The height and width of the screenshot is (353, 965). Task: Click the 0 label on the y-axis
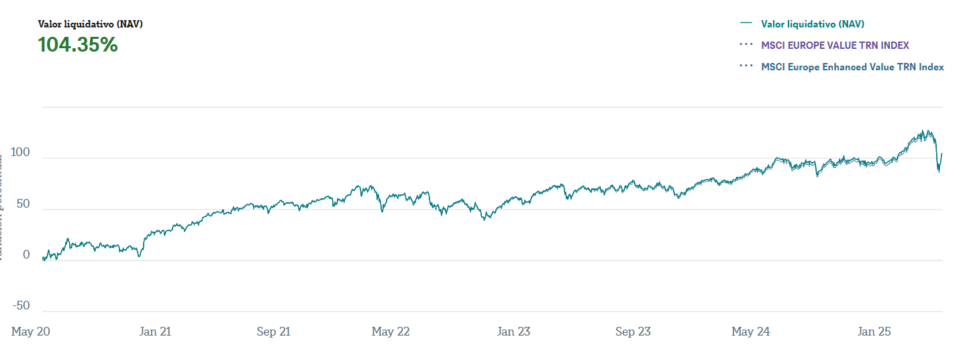(x=26, y=255)
